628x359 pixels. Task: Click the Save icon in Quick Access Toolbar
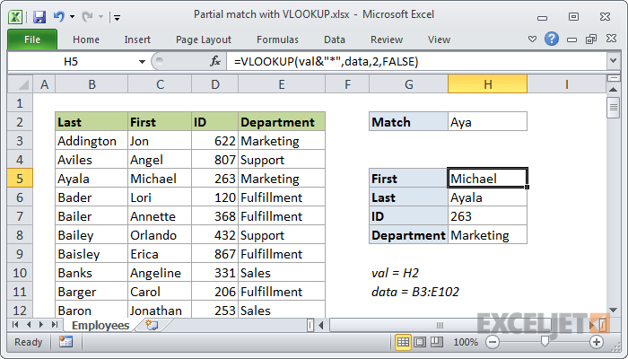coord(39,16)
